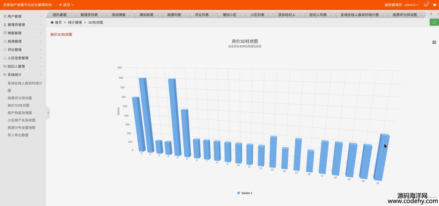Expand the 用户管理 menu

point(23,16)
